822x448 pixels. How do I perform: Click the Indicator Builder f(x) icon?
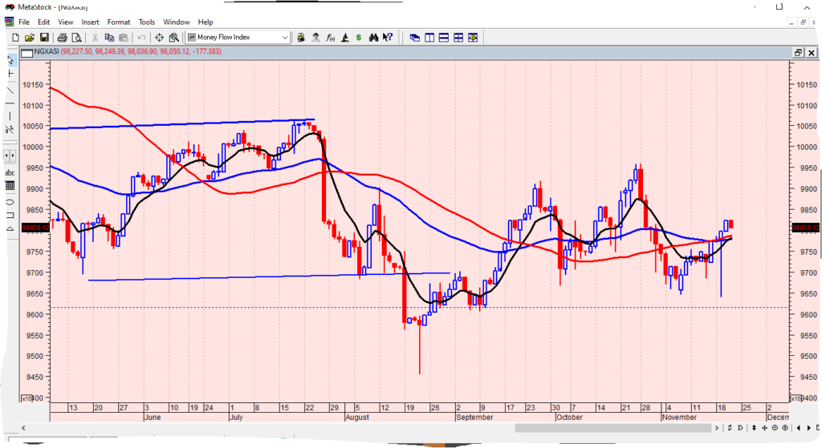329,38
